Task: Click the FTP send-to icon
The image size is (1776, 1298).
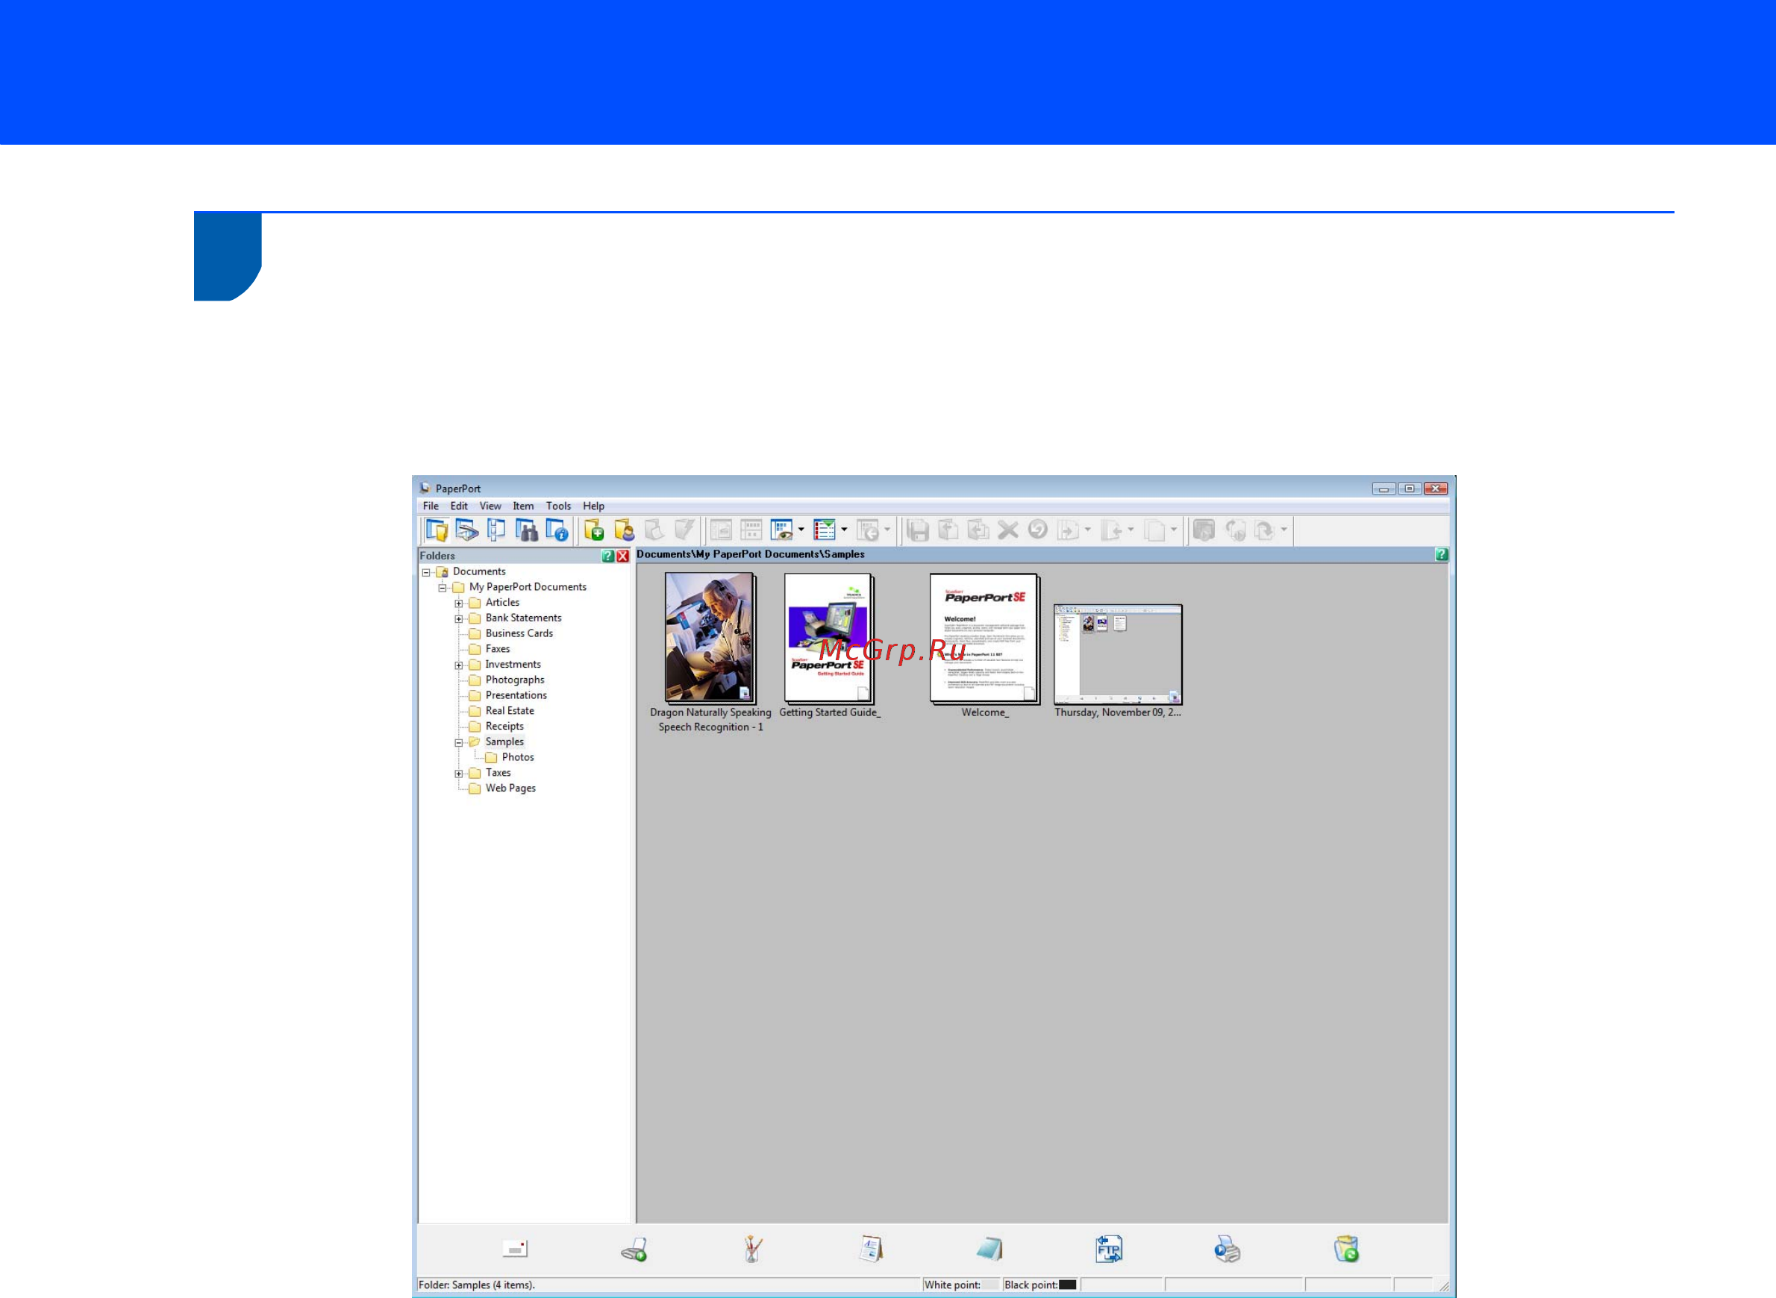Action: tap(1108, 1249)
